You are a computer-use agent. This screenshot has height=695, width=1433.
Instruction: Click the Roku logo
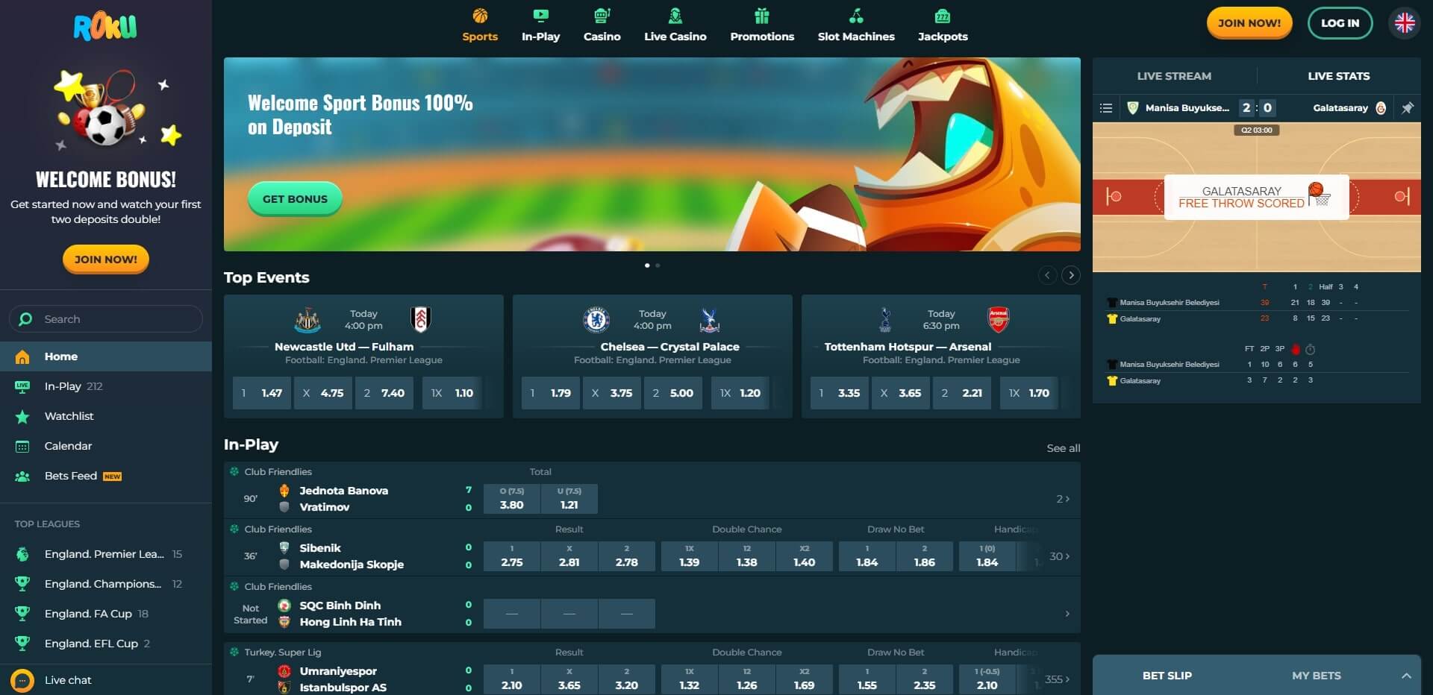[105, 28]
